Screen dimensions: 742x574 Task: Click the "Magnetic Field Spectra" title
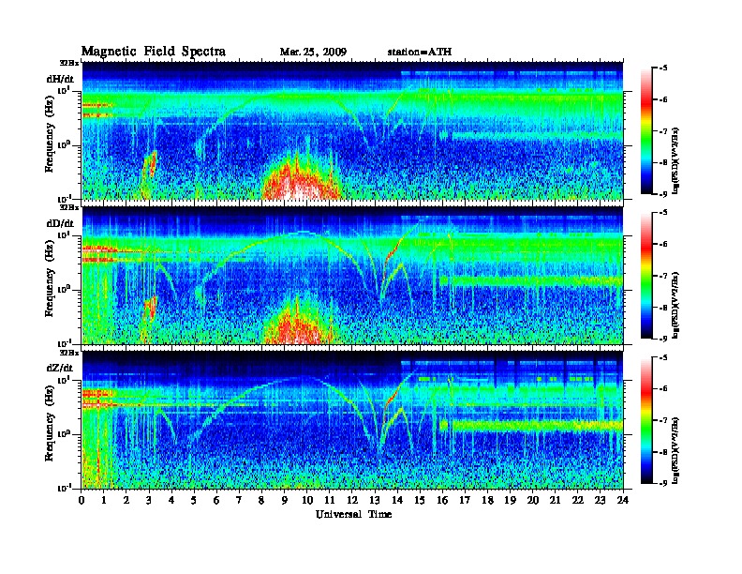[154, 52]
